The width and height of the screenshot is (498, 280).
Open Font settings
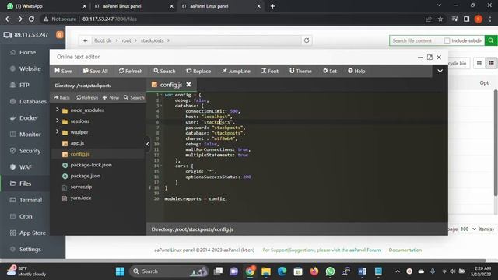tap(270, 71)
